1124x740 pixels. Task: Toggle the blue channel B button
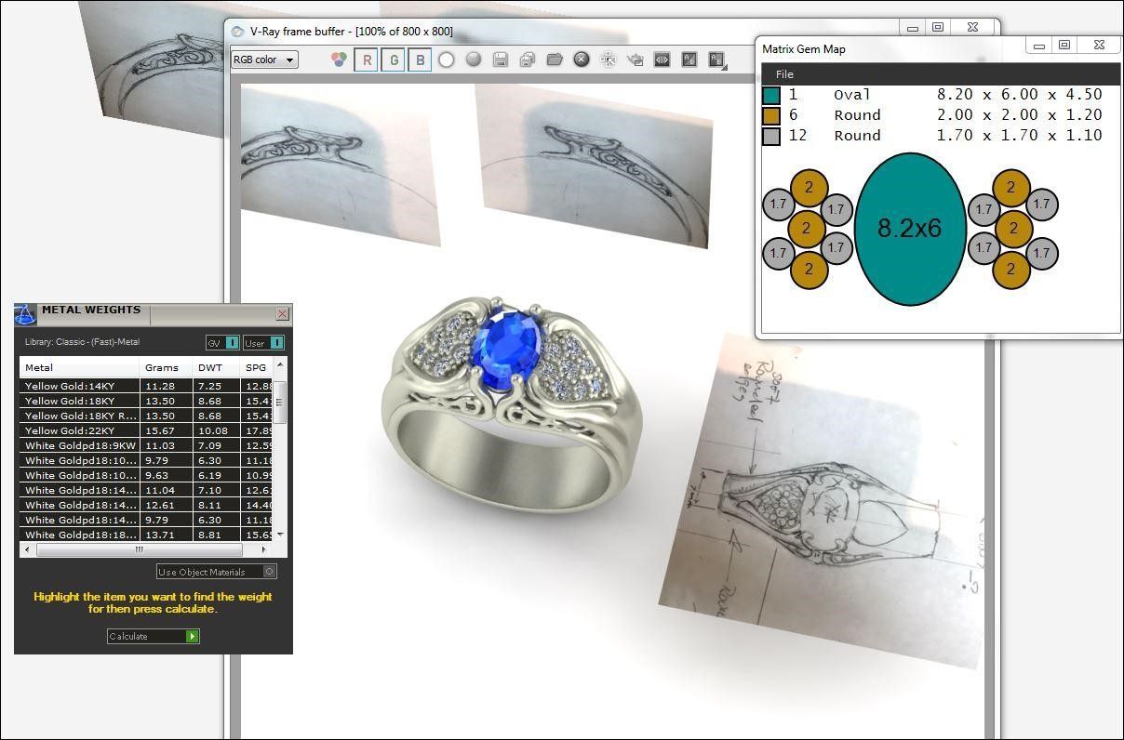[420, 59]
